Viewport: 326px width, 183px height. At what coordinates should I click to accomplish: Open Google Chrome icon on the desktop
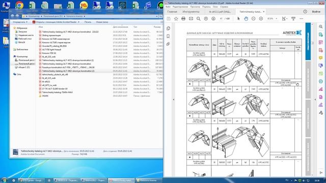click(x=19, y=5)
